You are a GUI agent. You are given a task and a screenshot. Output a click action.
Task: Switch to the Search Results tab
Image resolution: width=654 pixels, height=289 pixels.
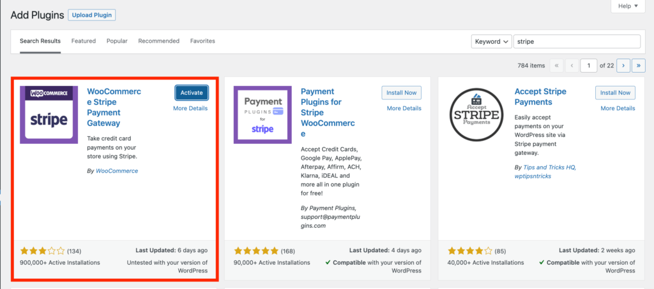point(40,41)
